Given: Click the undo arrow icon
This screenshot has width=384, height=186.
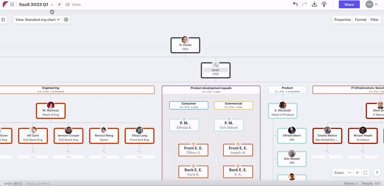Looking at the screenshot, I should pyautogui.click(x=295, y=4).
